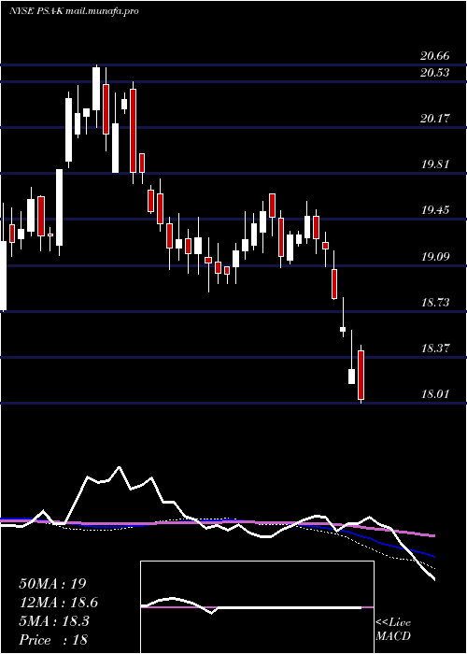Click the 19.45 price level label
The image size is (467, 654).
(x=435, y=210)
